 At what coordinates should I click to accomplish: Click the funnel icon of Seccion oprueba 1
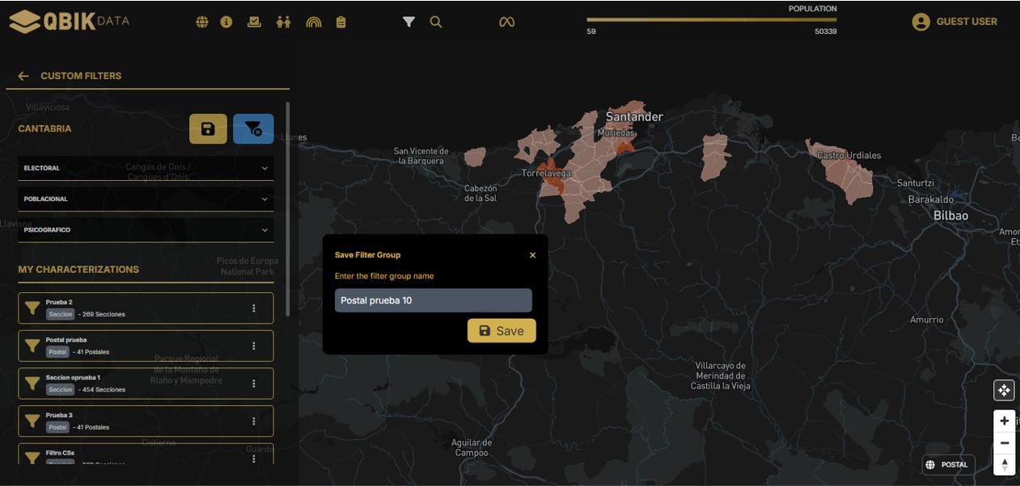pyautogui.click(x=32, y=383)
